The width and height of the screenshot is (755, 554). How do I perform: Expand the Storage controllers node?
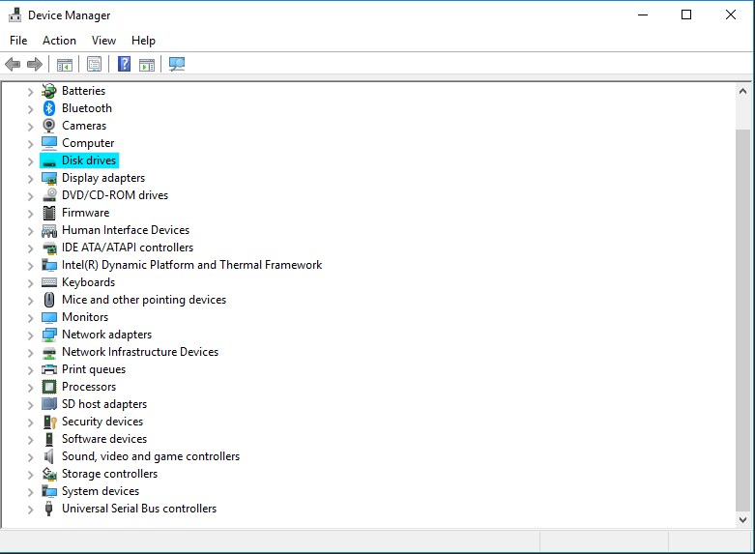(x=30, y=475)
